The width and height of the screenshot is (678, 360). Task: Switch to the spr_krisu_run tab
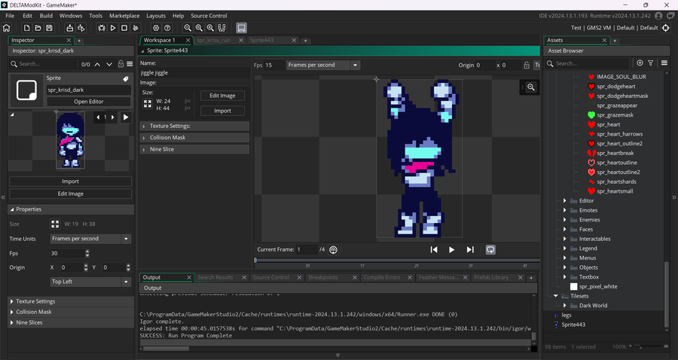point(214,40)
